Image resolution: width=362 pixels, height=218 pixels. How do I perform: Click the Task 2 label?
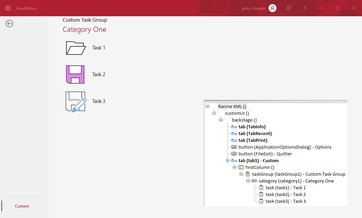[x=99, y=74]
